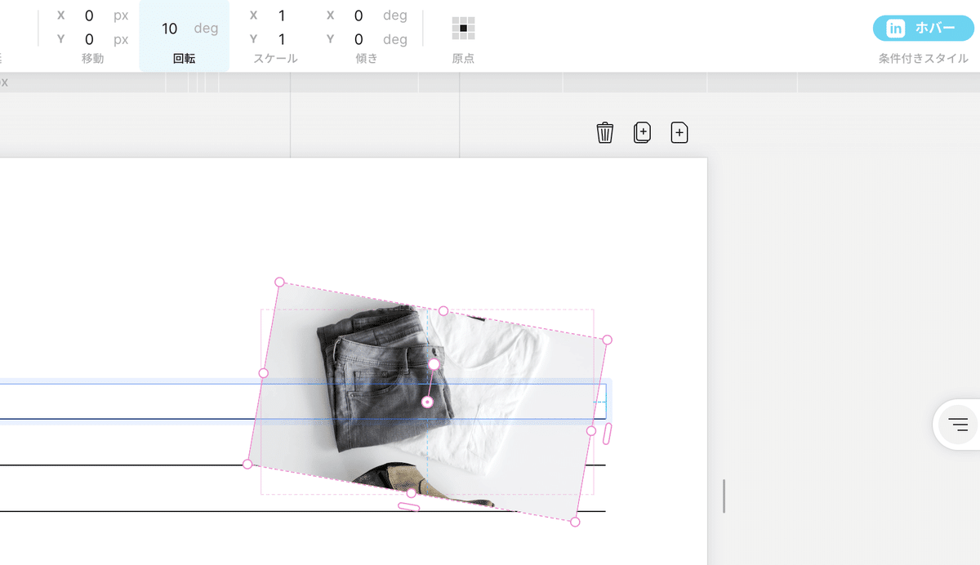
Task: Click the top-edge middle selection handle
Action: coord(443,311)
